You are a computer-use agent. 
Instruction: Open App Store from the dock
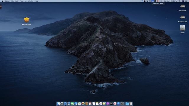(x=118, y=104)
